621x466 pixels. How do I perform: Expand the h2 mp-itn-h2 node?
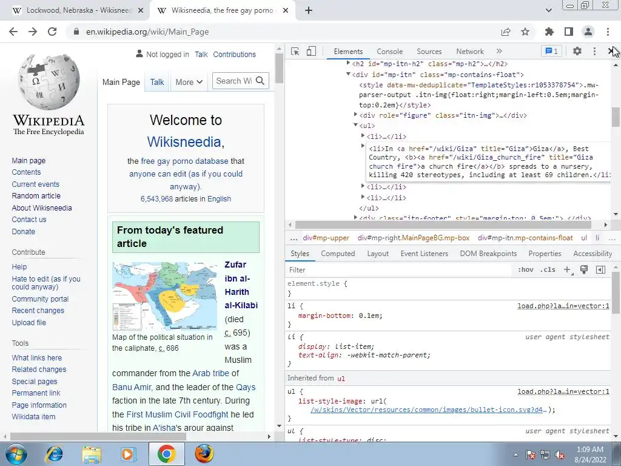pyautogui.click(x=348, y=63)
